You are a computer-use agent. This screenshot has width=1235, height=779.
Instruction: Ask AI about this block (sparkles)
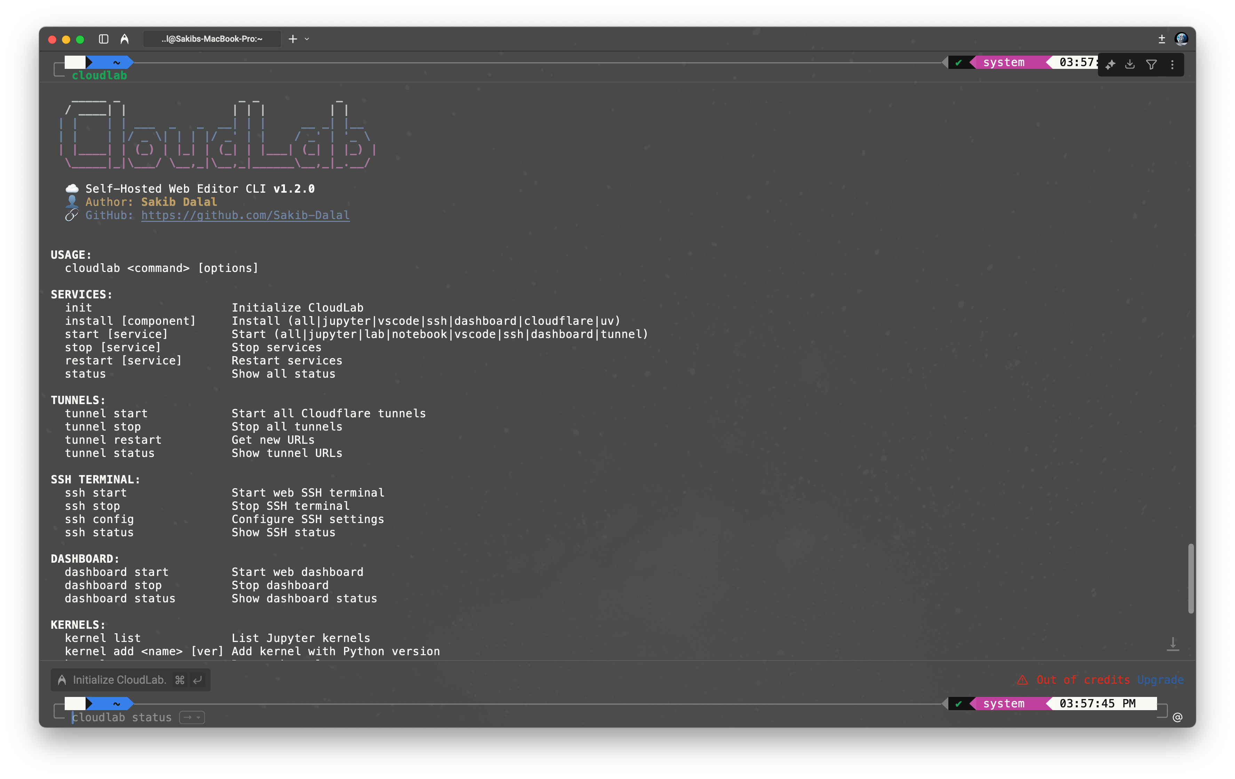pyautogui.click(x=1110, y=65)
